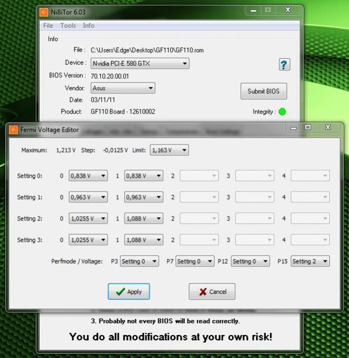The width and height of the screenshot is (349, 358).
Task: Click disabled Setting 0 column 4 dropdown
Action: [310, 176]
